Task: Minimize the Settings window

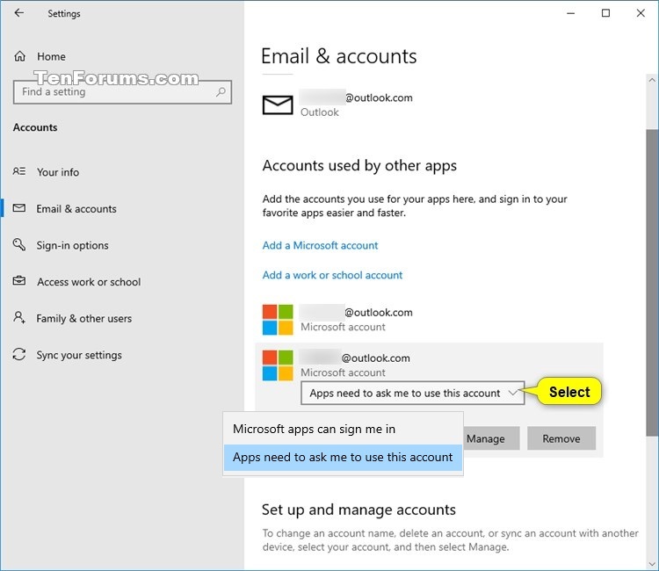Action: pos(571,13)
